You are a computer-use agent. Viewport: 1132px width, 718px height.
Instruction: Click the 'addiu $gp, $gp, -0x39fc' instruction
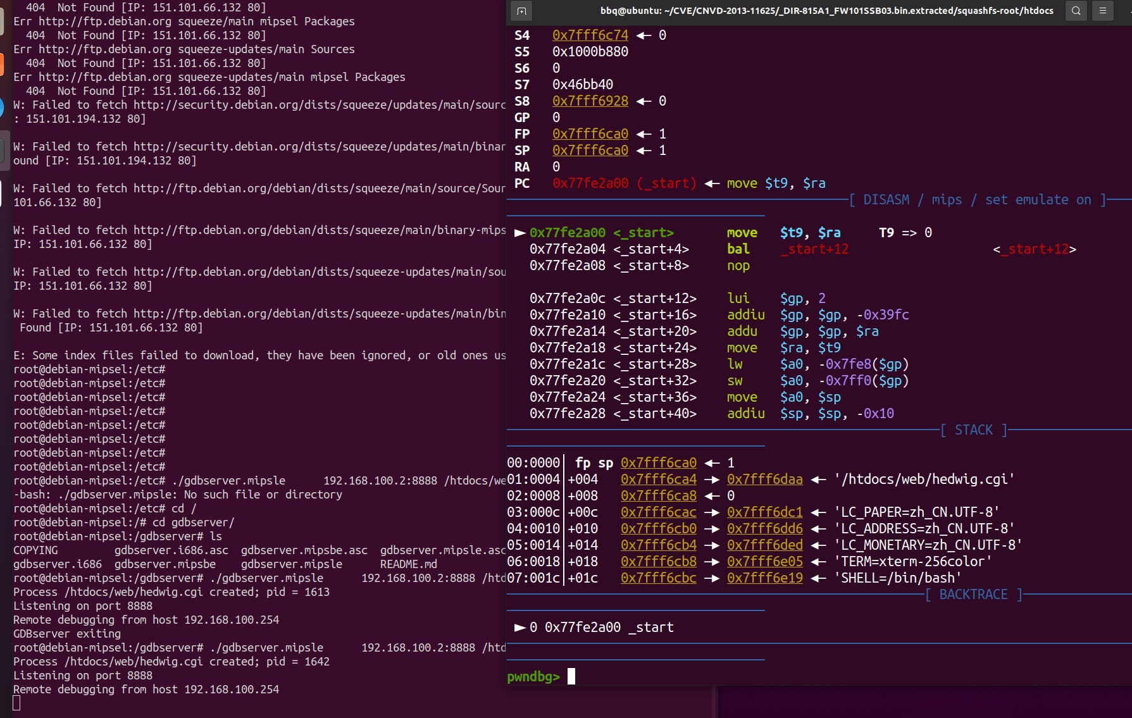[x=818, y=315]
